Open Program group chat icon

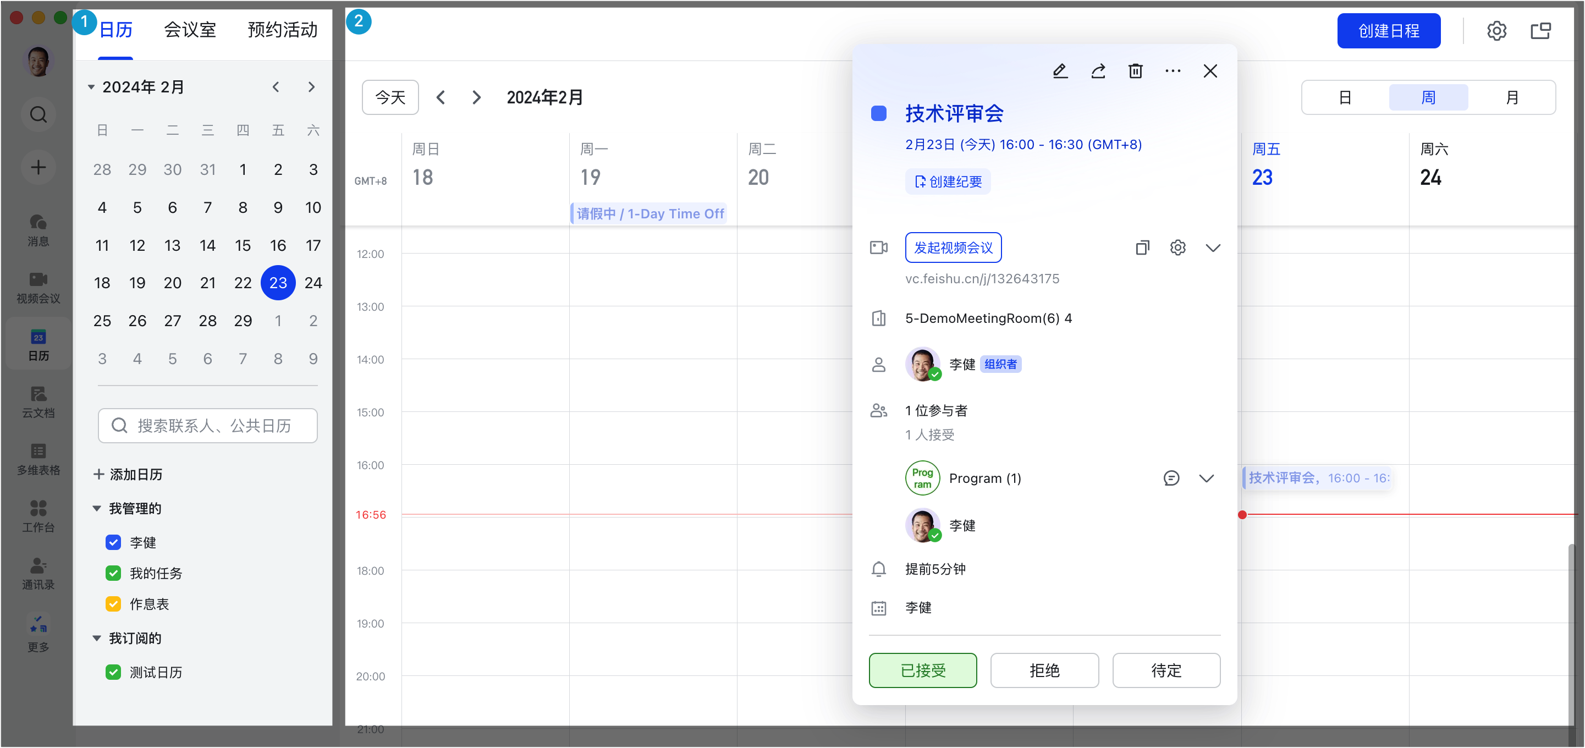[1171, 478]
